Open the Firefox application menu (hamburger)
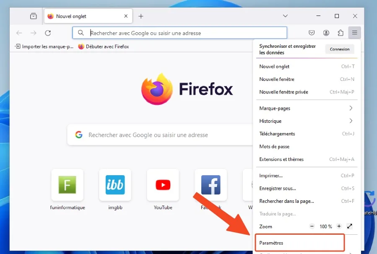The height and width of the screenshot is (254, 377). pos(354,33)
